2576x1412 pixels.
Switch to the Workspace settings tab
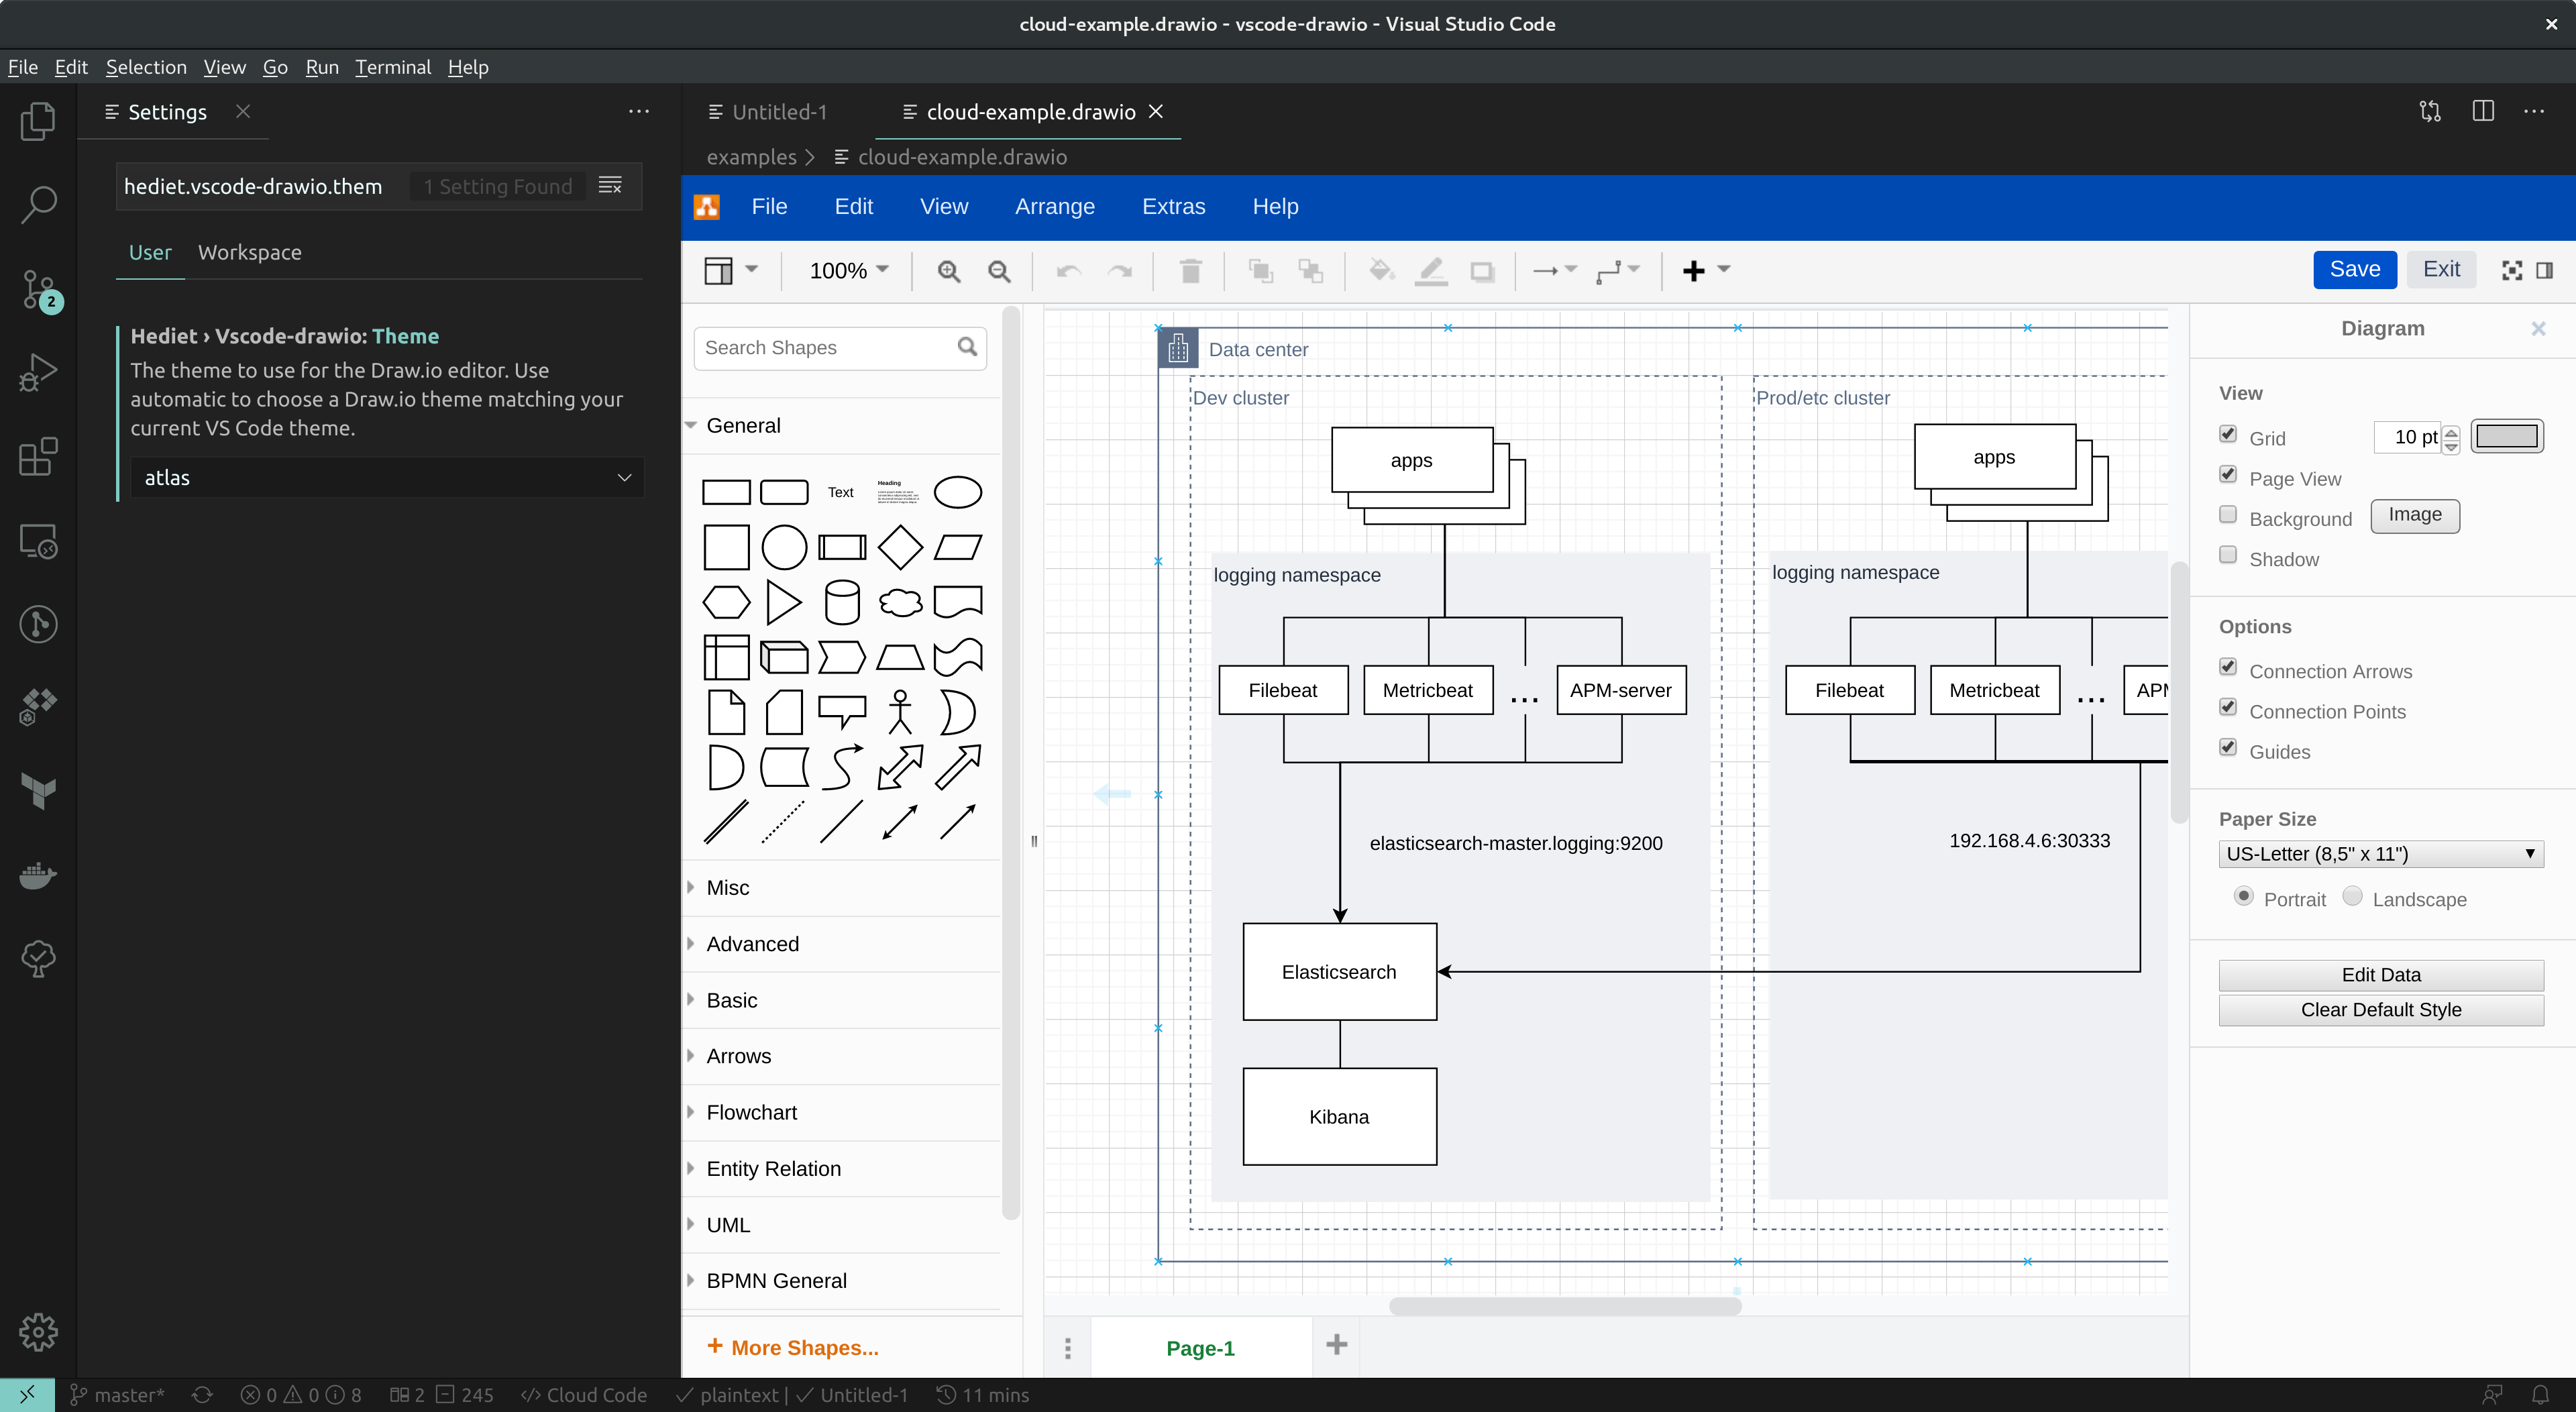249,253
